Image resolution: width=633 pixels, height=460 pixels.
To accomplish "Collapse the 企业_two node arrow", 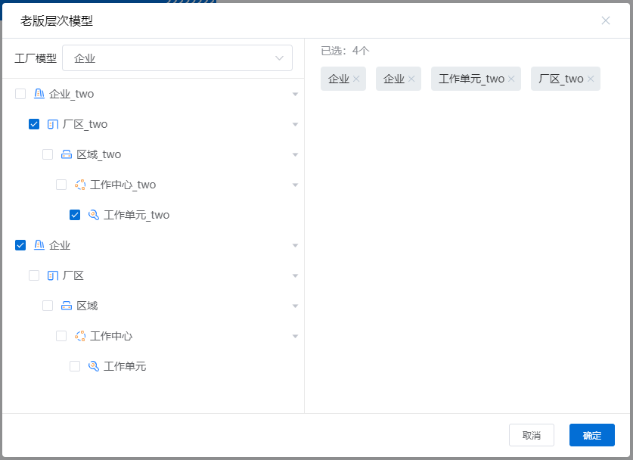I will (x=295, y=94).
